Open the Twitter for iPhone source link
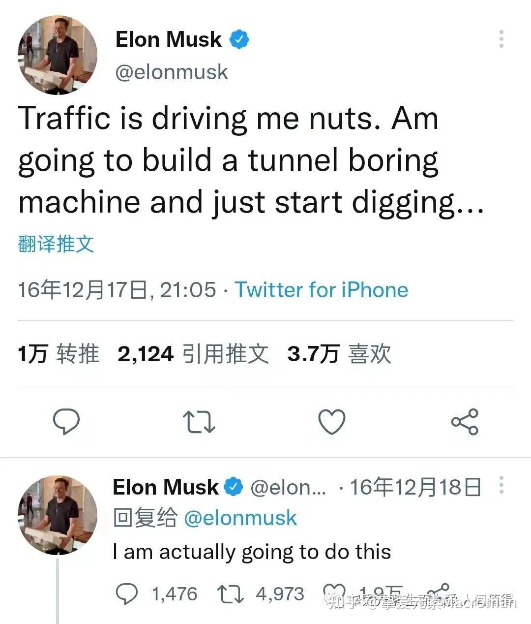531x624 pixels. coord(321,290)
